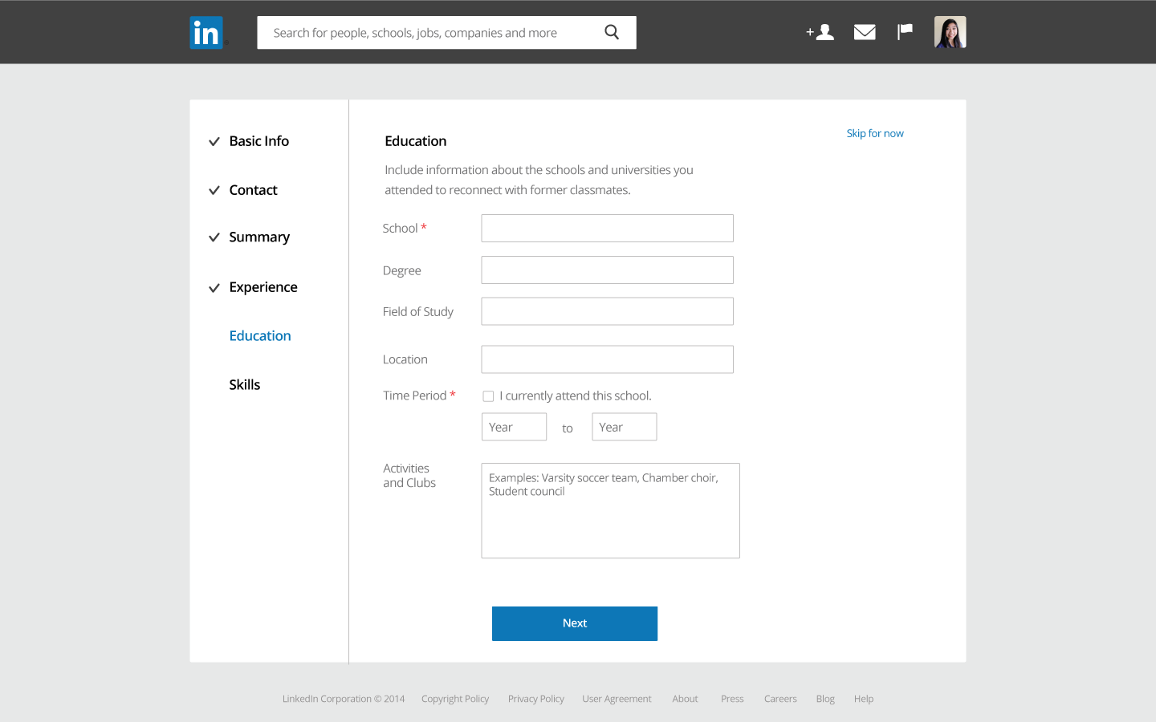Click the Activities and Clubs text area

point(610,510)
